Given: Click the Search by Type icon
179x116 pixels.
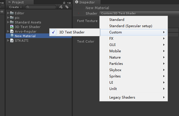Looking at the screenshot, I should click(61, 7).
